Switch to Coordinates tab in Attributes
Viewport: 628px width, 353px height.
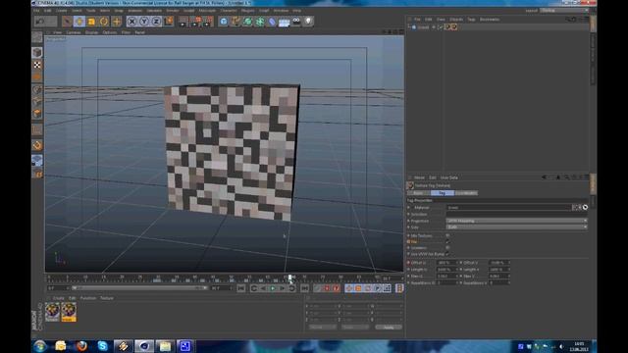466,193
